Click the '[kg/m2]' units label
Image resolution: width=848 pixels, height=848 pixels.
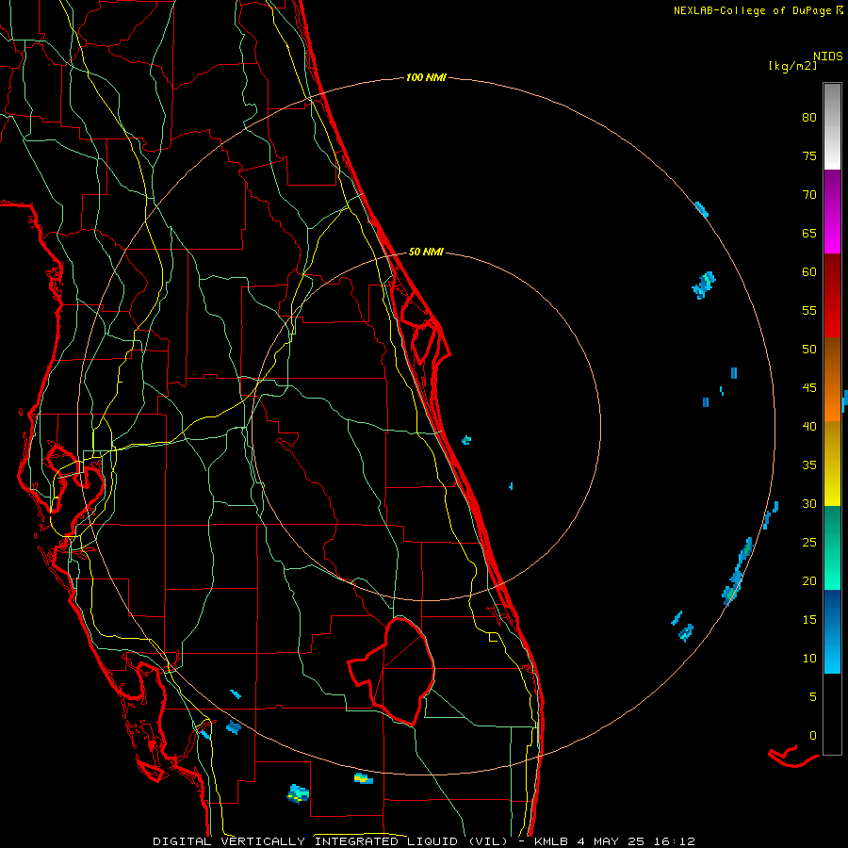(x=792, y=66)
